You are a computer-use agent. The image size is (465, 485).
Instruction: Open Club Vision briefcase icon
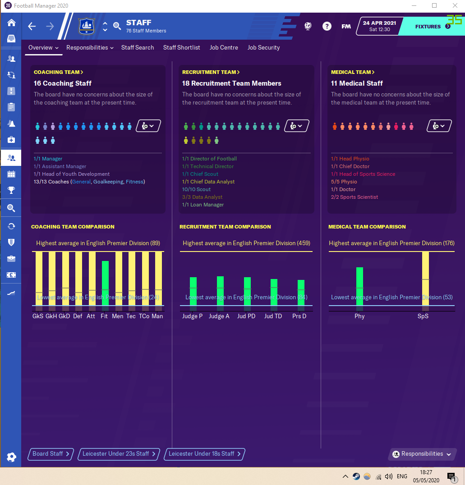pyautogui.click(x=11, y=259)
